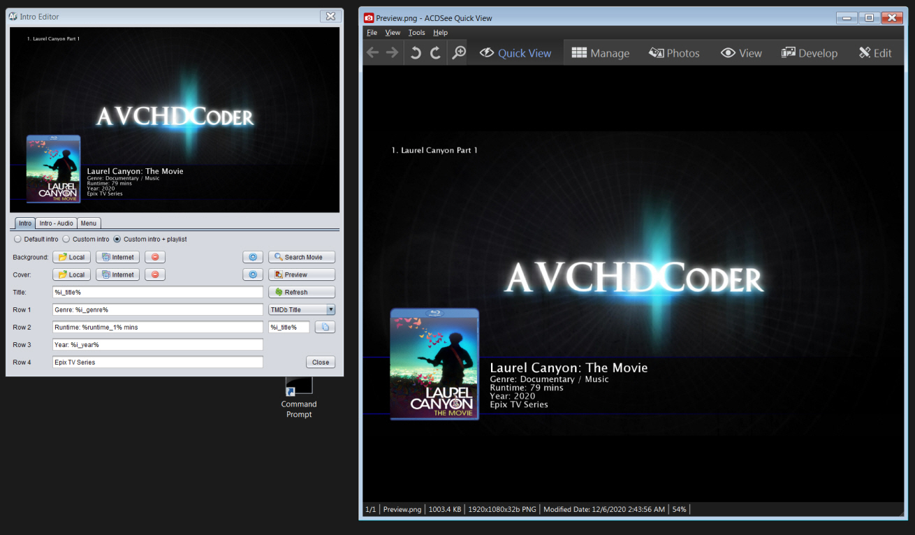Screen dimensions: 915x535
Task: Click the ACDSee camera icon in the title bar
Action: click(x=369, y=18)
